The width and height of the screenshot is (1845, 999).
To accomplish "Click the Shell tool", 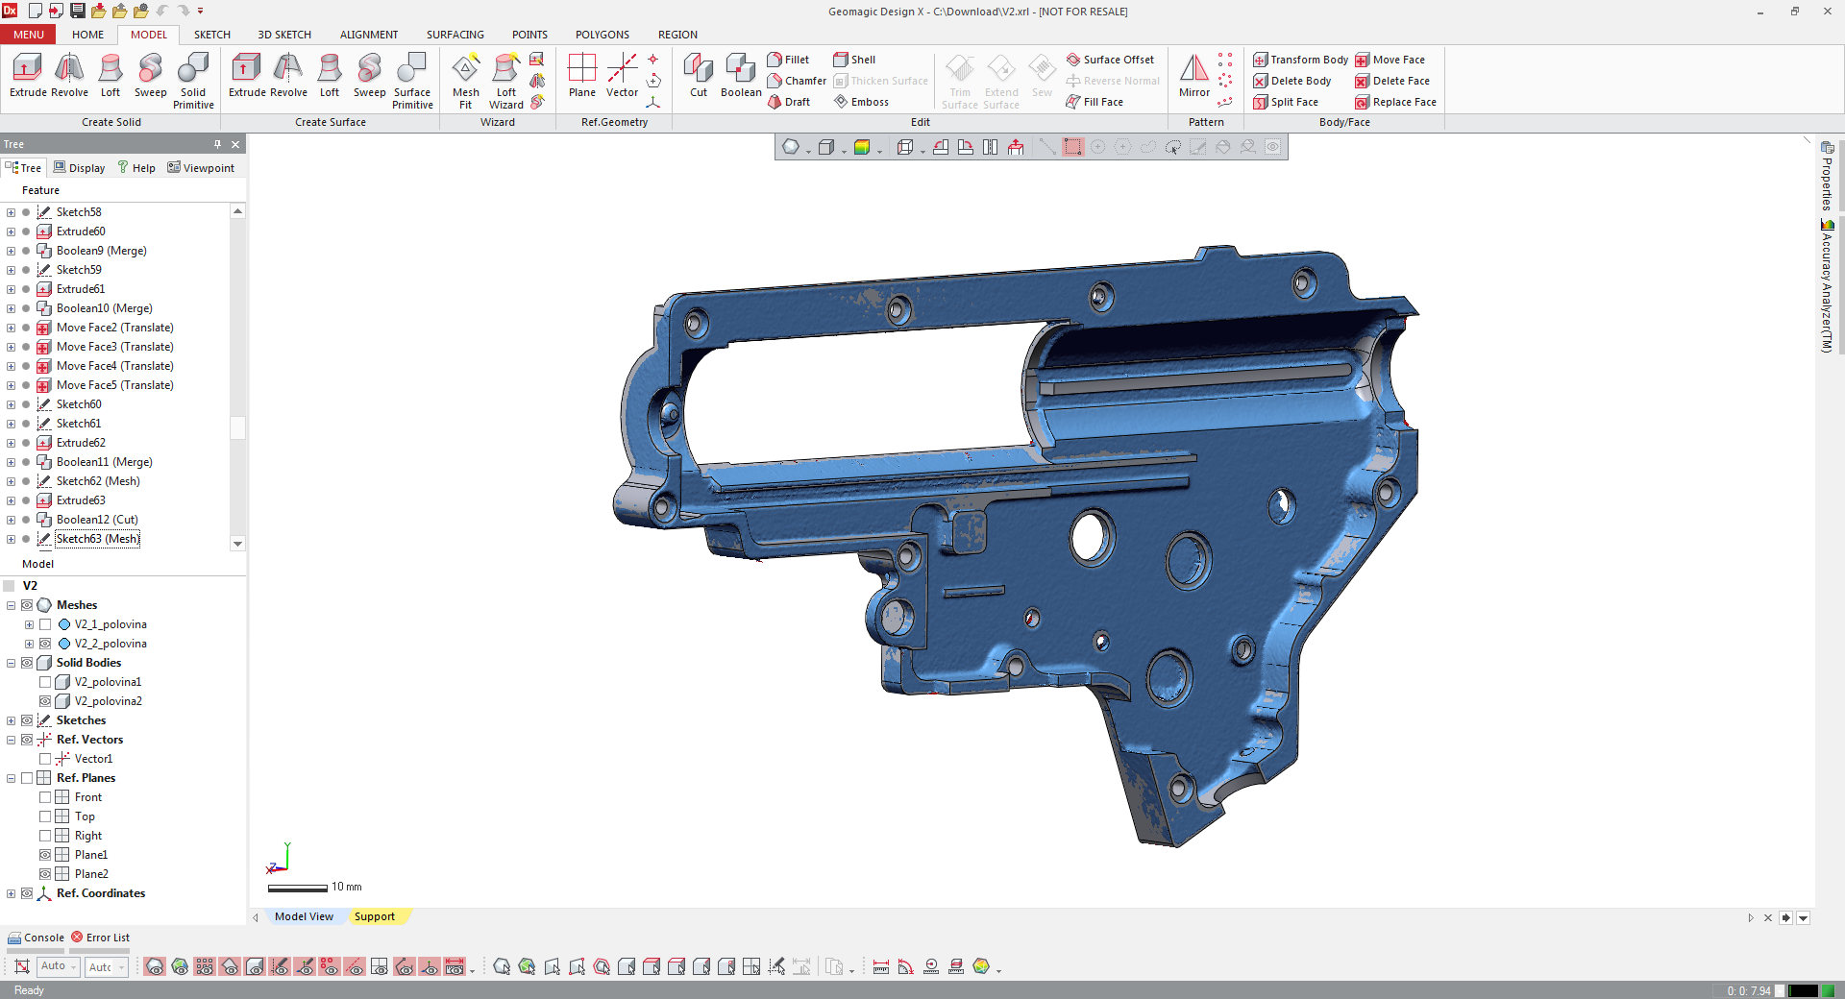I will click(854, 60).
